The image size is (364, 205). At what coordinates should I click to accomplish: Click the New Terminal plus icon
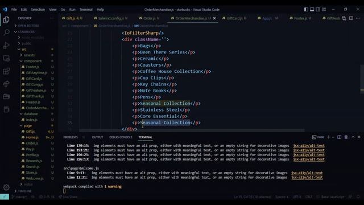coord(329,137)
